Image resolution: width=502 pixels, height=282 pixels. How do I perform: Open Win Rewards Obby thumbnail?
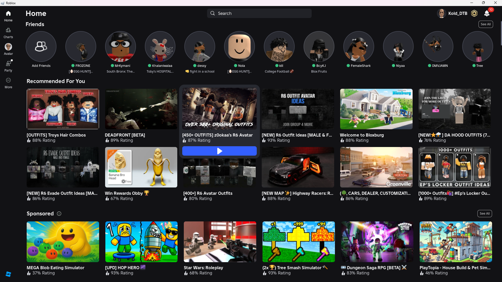point(141,167)
